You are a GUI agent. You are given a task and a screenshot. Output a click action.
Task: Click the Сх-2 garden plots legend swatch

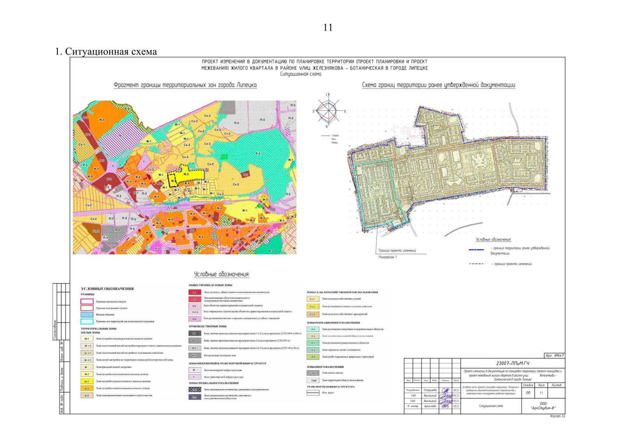(313, 306)
